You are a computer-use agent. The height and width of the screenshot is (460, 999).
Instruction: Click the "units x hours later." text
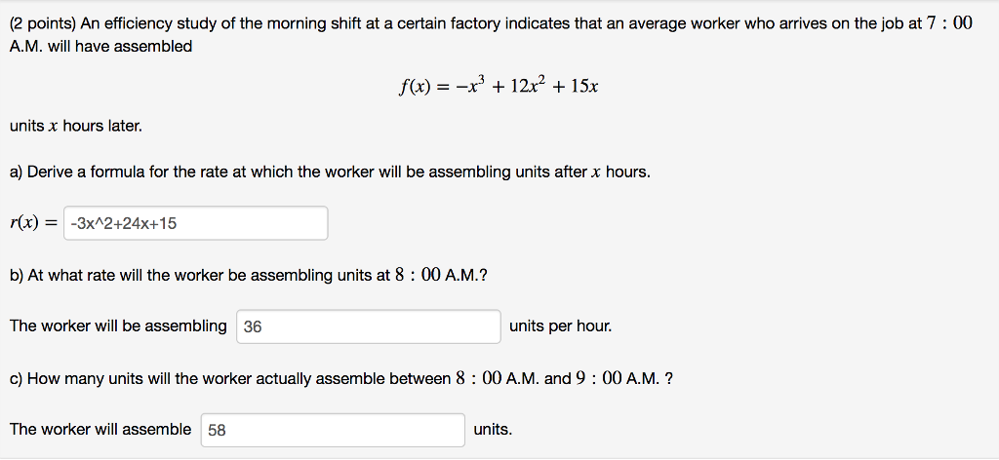pos(76,127)
